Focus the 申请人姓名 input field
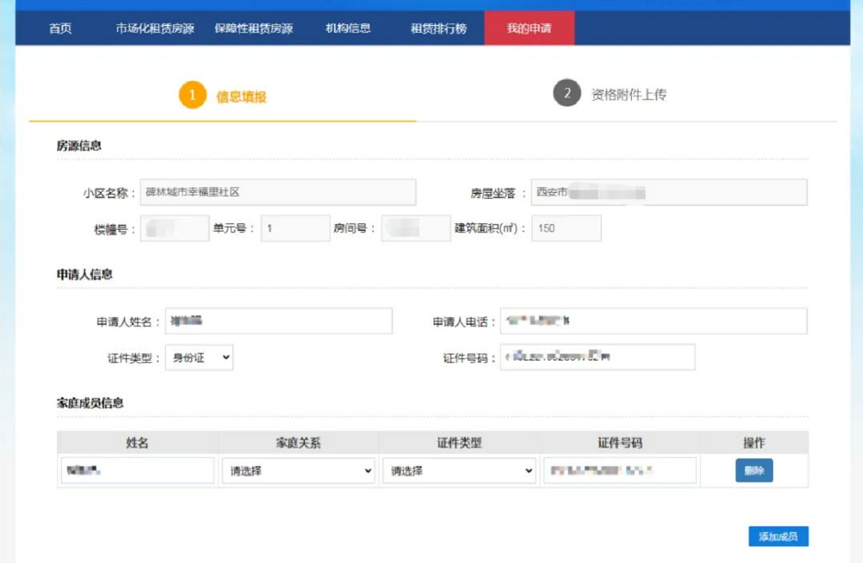The width and height of the screenshot is (863, 563). [278, 321]
